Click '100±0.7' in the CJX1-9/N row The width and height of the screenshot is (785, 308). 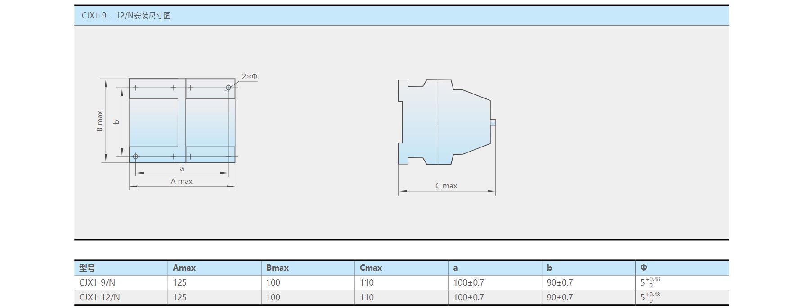click(x=469, y=283)
